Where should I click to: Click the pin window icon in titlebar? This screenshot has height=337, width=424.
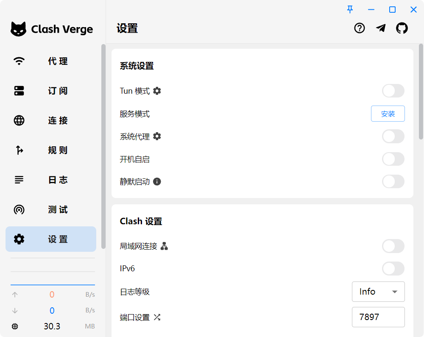[x=350, y=9]
